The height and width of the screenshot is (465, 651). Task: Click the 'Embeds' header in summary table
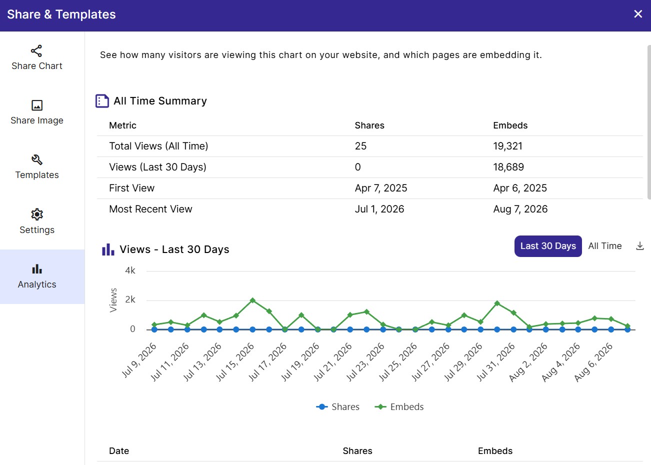pyautogui.click(x=510, y=125)
